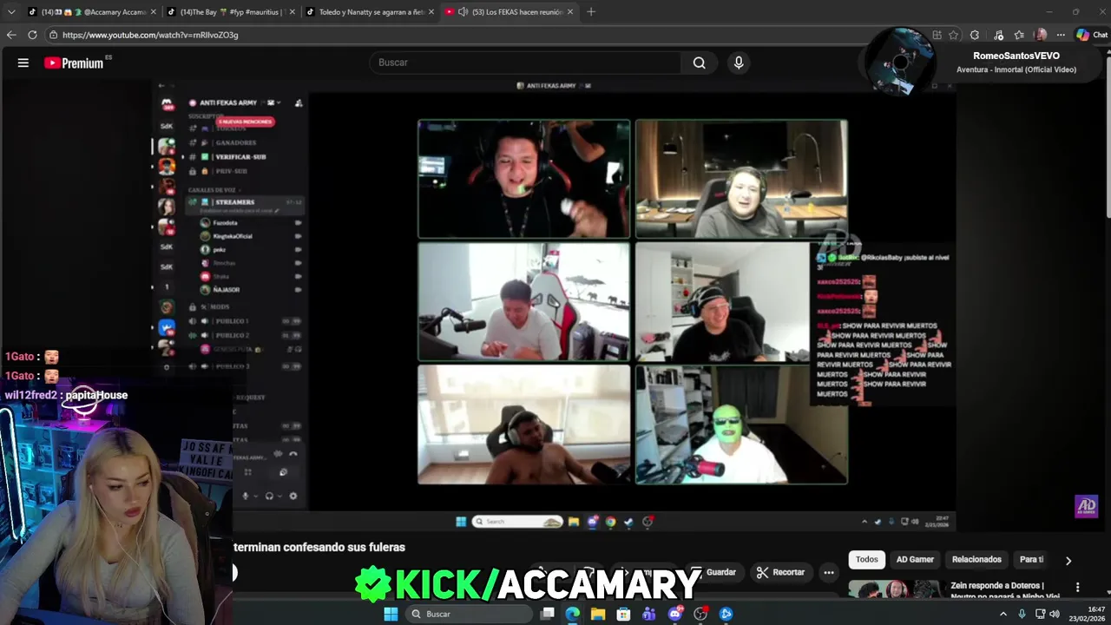Open Discord user settings gear
Image resolution: width=1111 pixels, height=625 pixels.
(x=293, y=496)
